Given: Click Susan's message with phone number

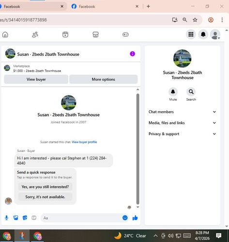Looking at the screenshot, I should tap(63, 161).
